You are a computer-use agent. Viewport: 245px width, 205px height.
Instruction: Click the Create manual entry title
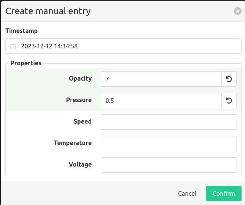click(48, 11)
